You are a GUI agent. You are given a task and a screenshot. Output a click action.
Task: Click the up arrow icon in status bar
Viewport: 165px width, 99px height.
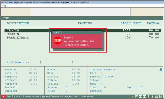148,96
